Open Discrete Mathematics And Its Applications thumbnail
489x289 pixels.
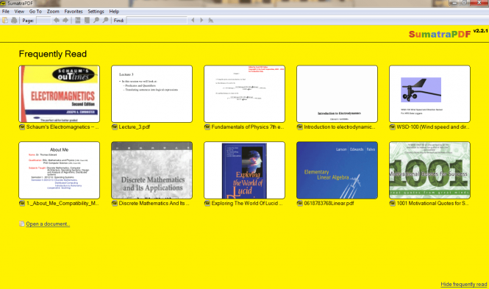pos(152,170)
